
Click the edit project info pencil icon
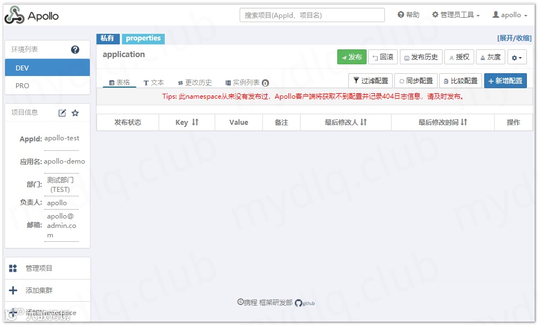coord(62,113)
